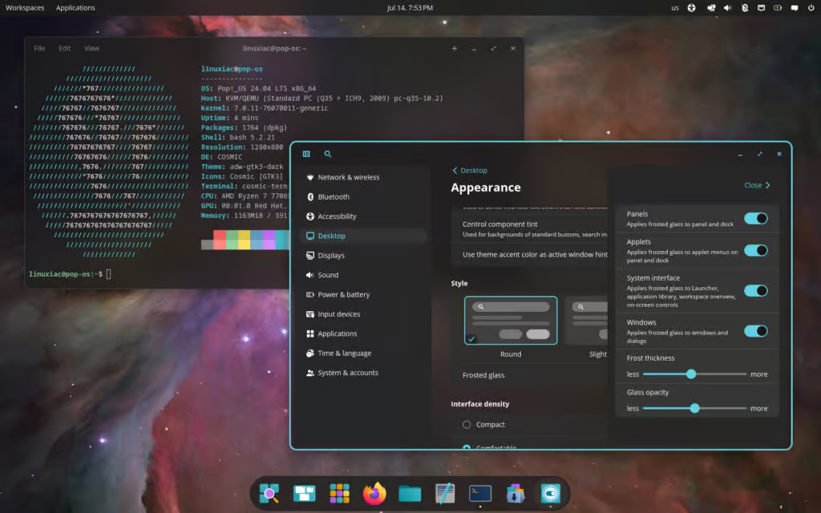The width and height of the screenshot is (821, 513).
Task: Open the sound volume applet in the top panel
Action: tap(727, 8)
